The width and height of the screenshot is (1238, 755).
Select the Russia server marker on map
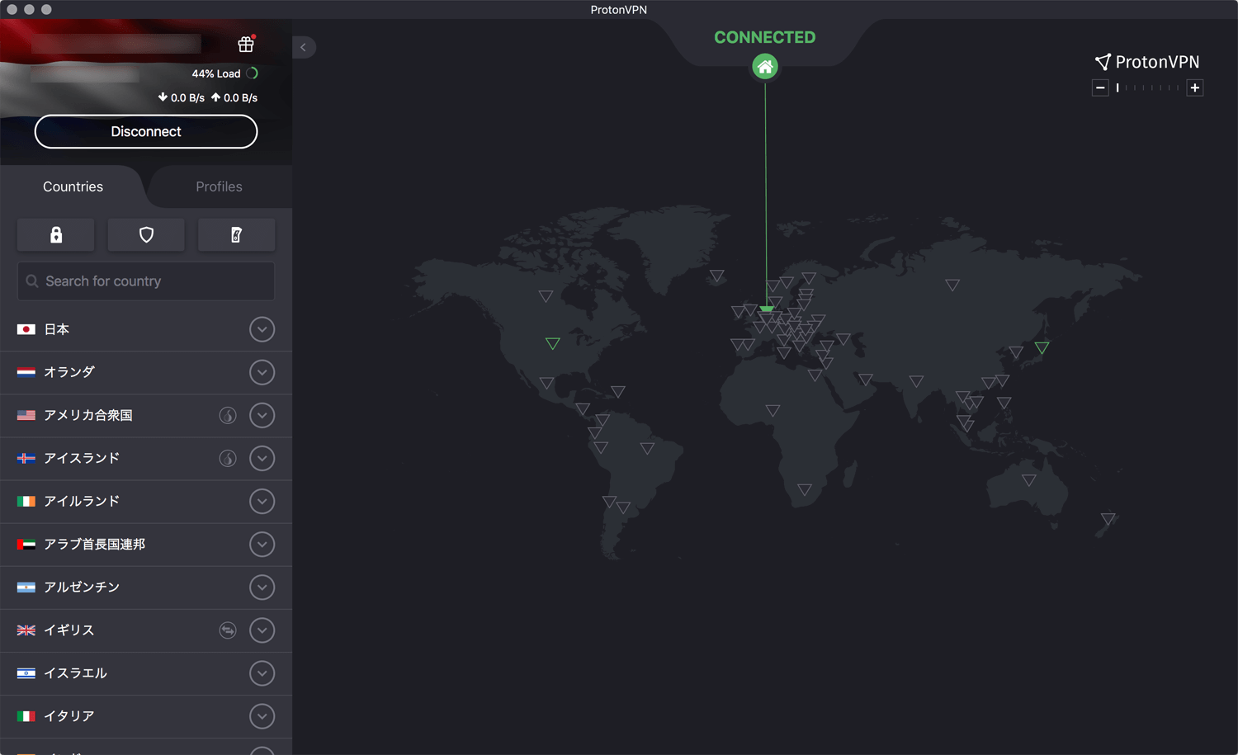(952, 285)
